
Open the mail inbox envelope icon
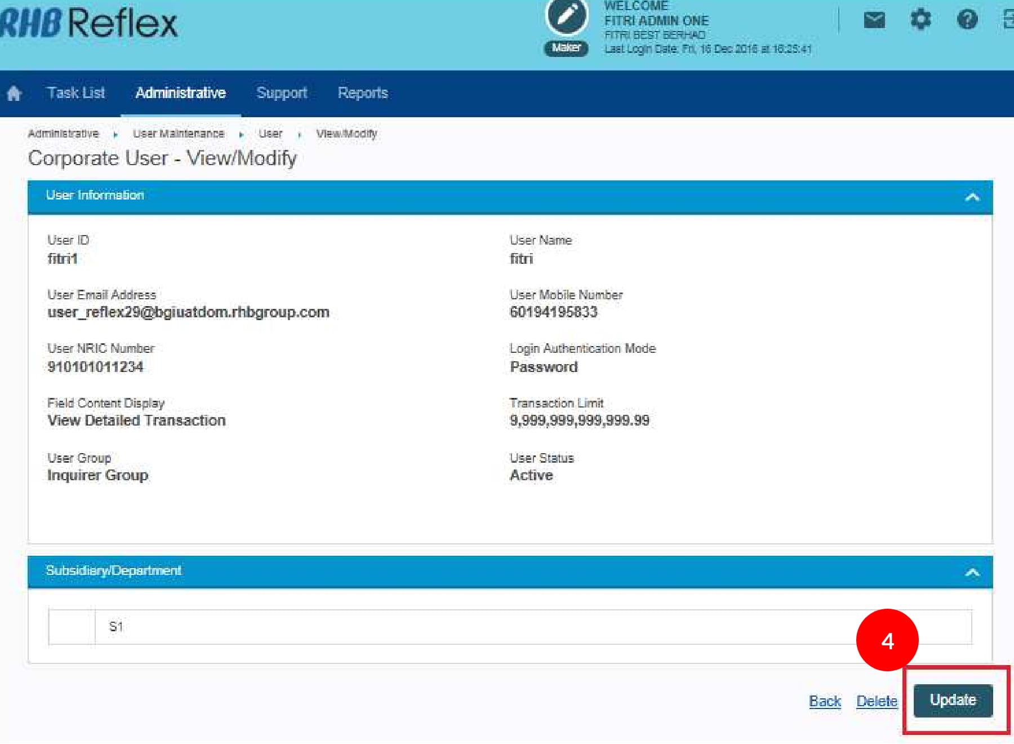click(874, 21)
